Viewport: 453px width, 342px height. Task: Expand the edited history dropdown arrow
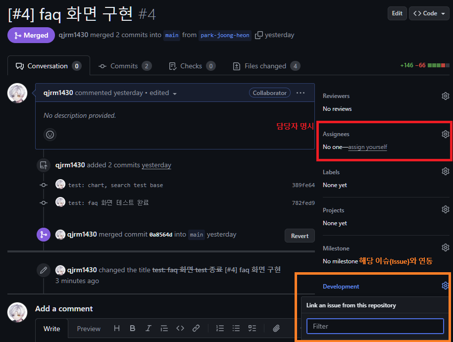click(x=174, y=94)
